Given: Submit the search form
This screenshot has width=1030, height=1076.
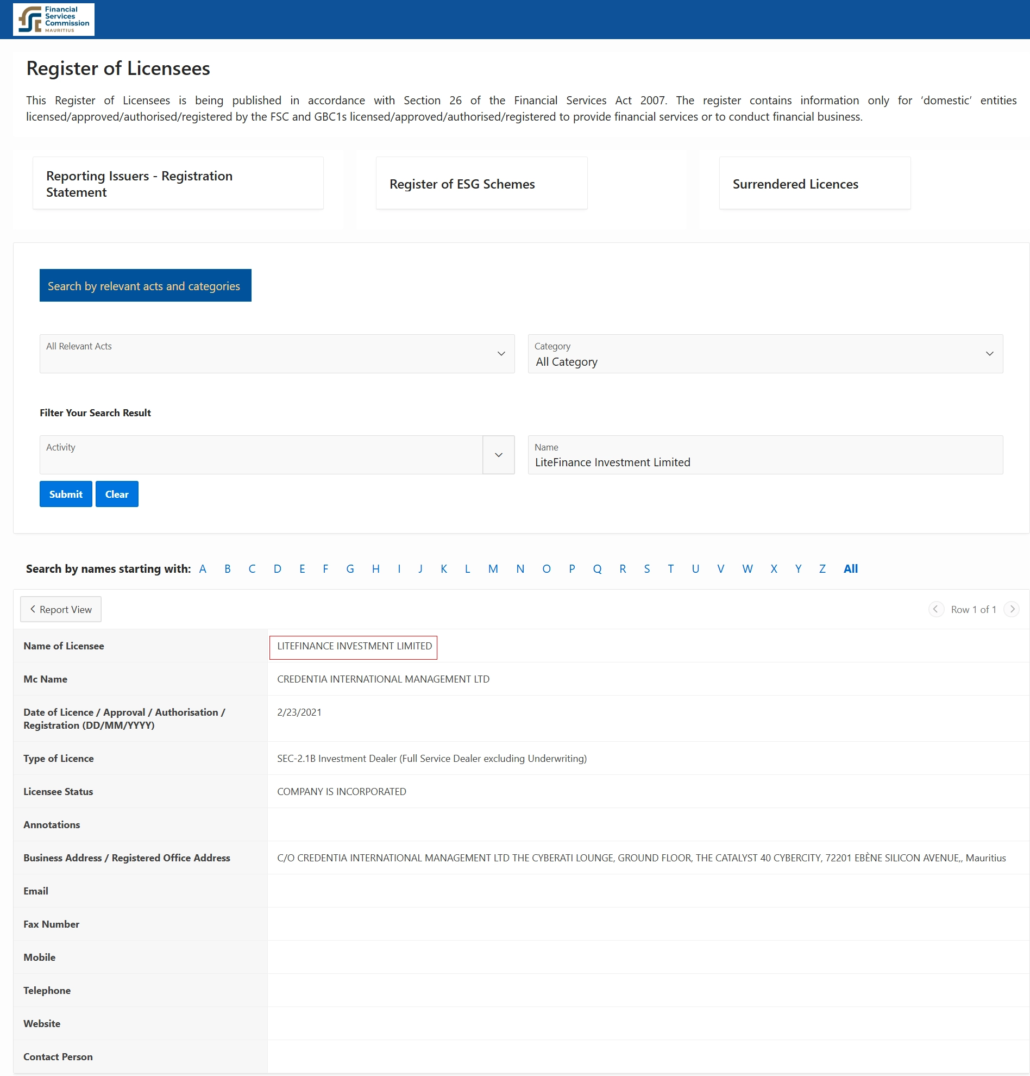Looking at the screenshot, I should 66,494.
